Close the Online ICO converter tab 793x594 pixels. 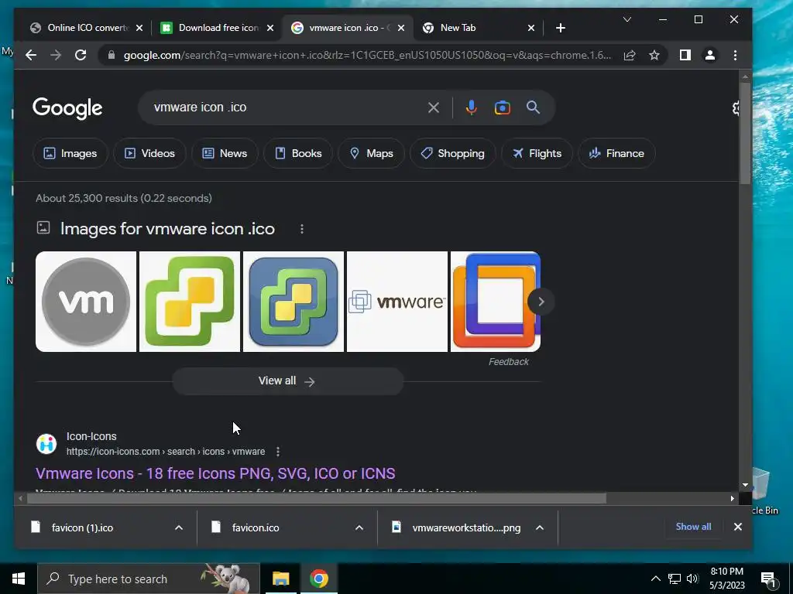139,28
